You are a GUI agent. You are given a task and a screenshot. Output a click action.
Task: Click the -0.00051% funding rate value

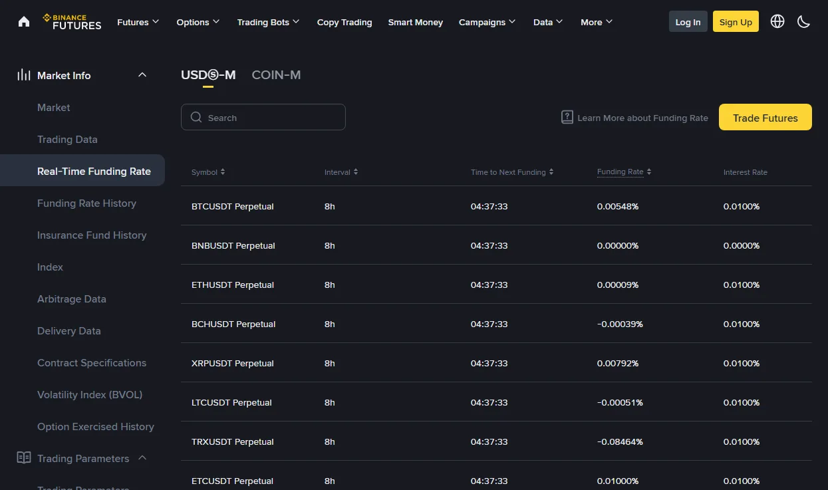(x=620, y=402)
